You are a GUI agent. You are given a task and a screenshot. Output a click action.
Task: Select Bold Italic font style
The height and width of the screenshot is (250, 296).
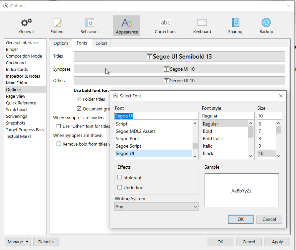coord(225,139)
